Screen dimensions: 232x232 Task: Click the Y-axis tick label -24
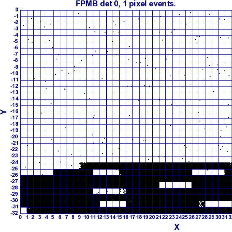click(14, 162)
